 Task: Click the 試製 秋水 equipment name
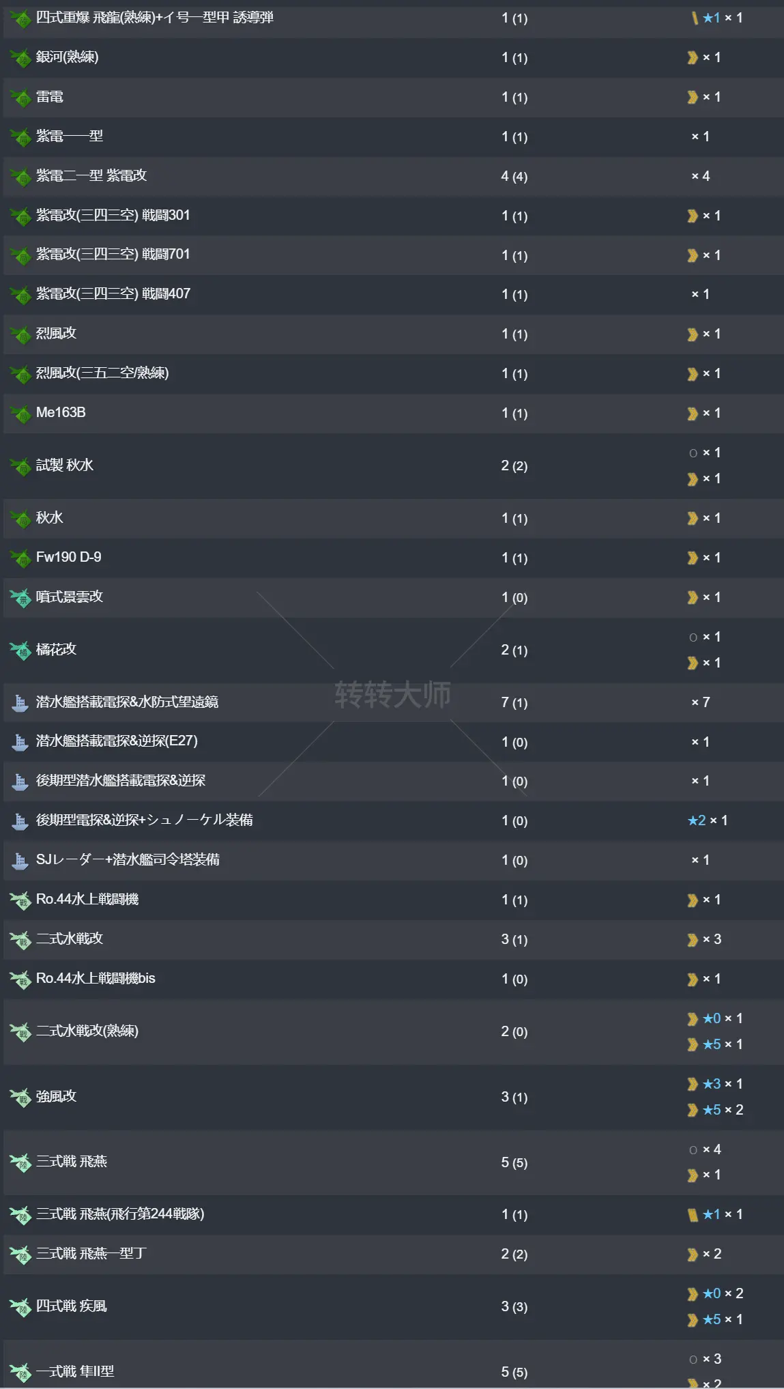pyautogui.click(x=65, y=466)
